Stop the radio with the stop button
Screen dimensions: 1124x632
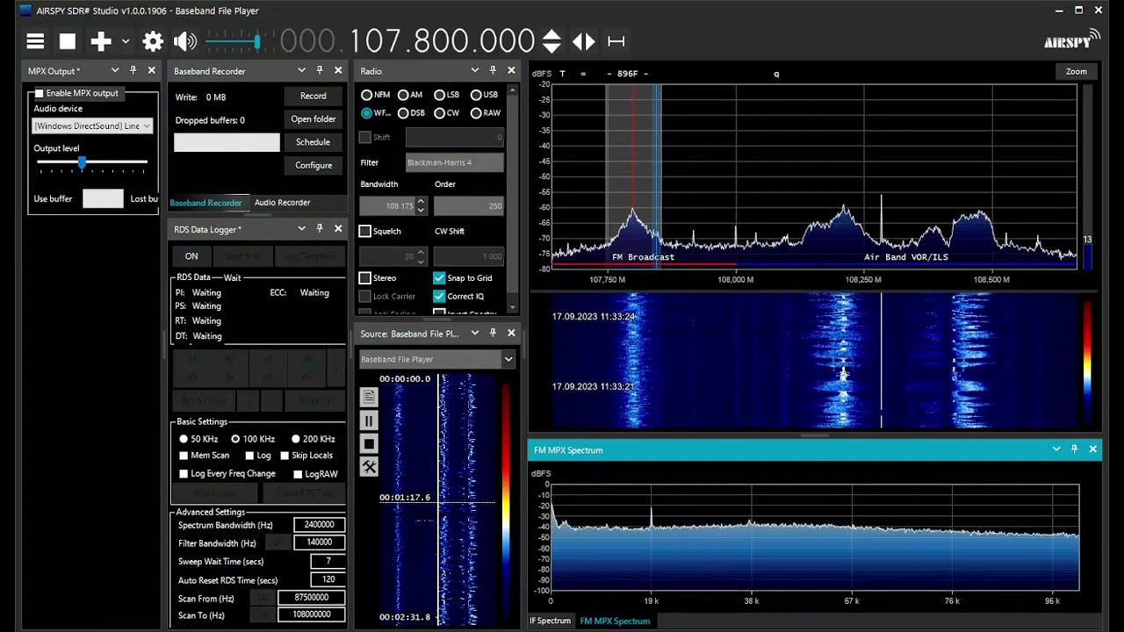click(x=68, y=41)
